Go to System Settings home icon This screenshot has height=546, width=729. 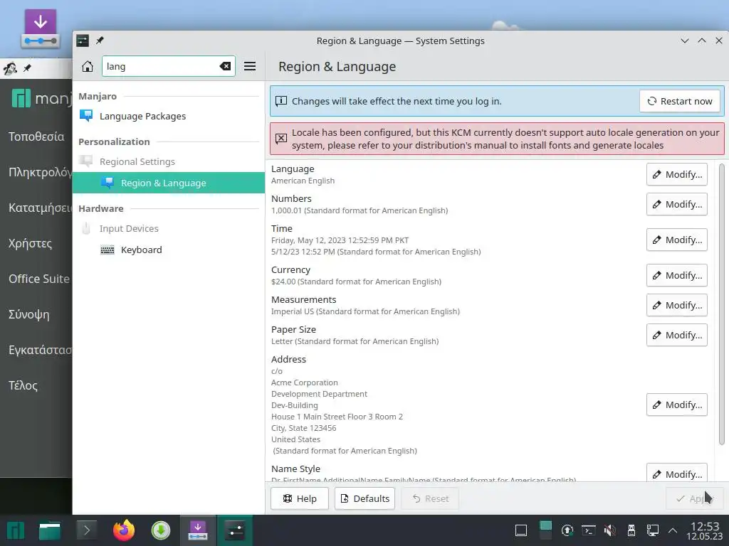[88, 66]
